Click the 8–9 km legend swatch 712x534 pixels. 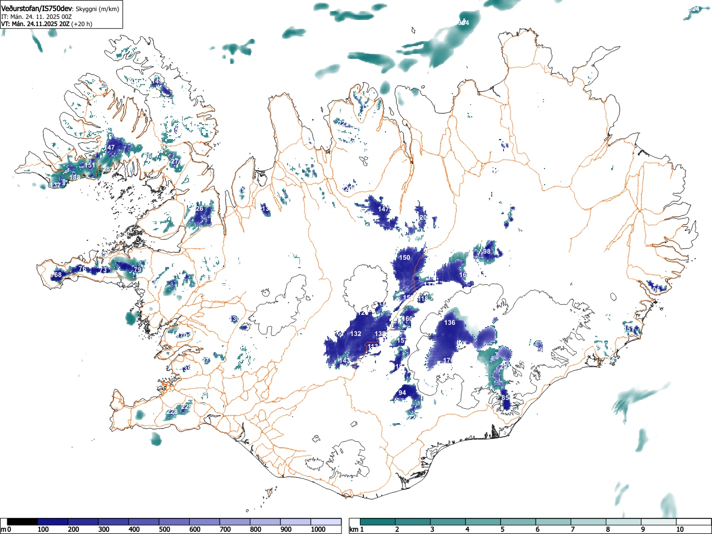pos(624,522)
